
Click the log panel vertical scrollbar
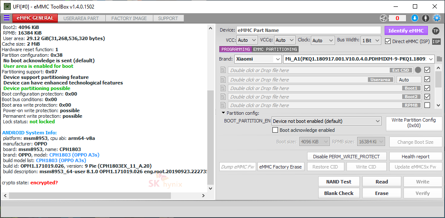210,137
